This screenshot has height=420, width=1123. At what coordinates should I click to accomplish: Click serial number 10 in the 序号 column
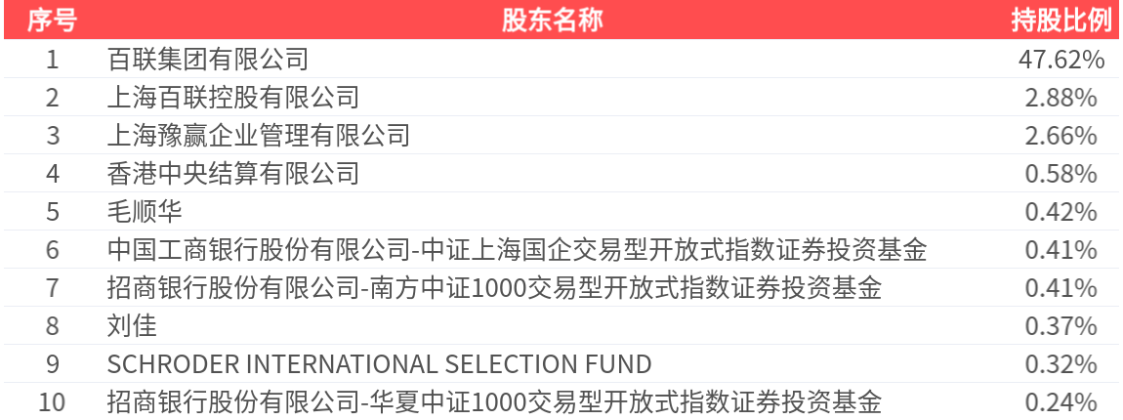53,402
